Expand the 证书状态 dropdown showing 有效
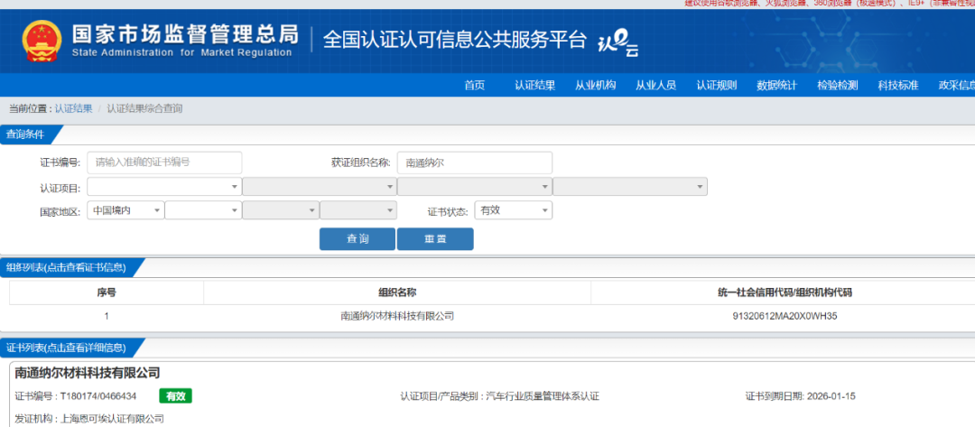Screen dimensions: 975x427 (514, 210)
